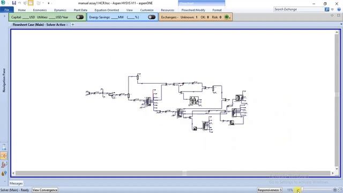Expand the Navigation Pane arrow
The image size is (343, 193).
[x=4, y=16]
